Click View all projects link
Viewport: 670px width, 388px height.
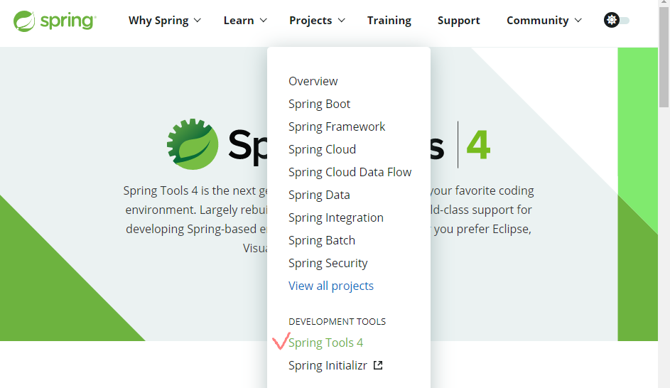click(330, 286)
